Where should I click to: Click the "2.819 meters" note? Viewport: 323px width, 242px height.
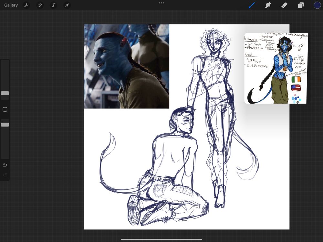[x=256, y=66]
